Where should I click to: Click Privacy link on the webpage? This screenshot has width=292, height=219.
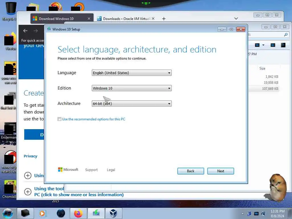pos(30,156)
